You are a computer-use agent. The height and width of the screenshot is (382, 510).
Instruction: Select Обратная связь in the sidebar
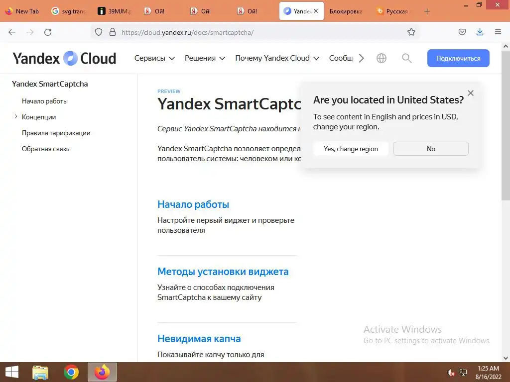(x=45, y=149)
